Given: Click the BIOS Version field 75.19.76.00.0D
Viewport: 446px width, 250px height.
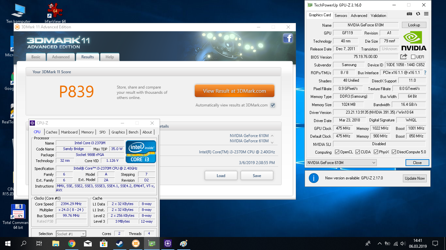Looking at the screenshot, I should 365,57.
